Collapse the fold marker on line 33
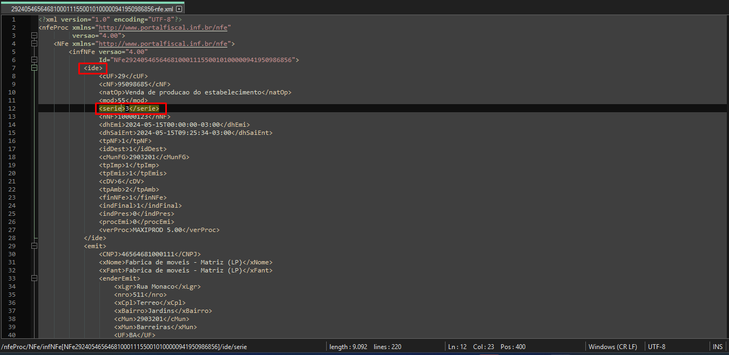The image size is (729, 355). pyautogui.click(x=34, y=278)
